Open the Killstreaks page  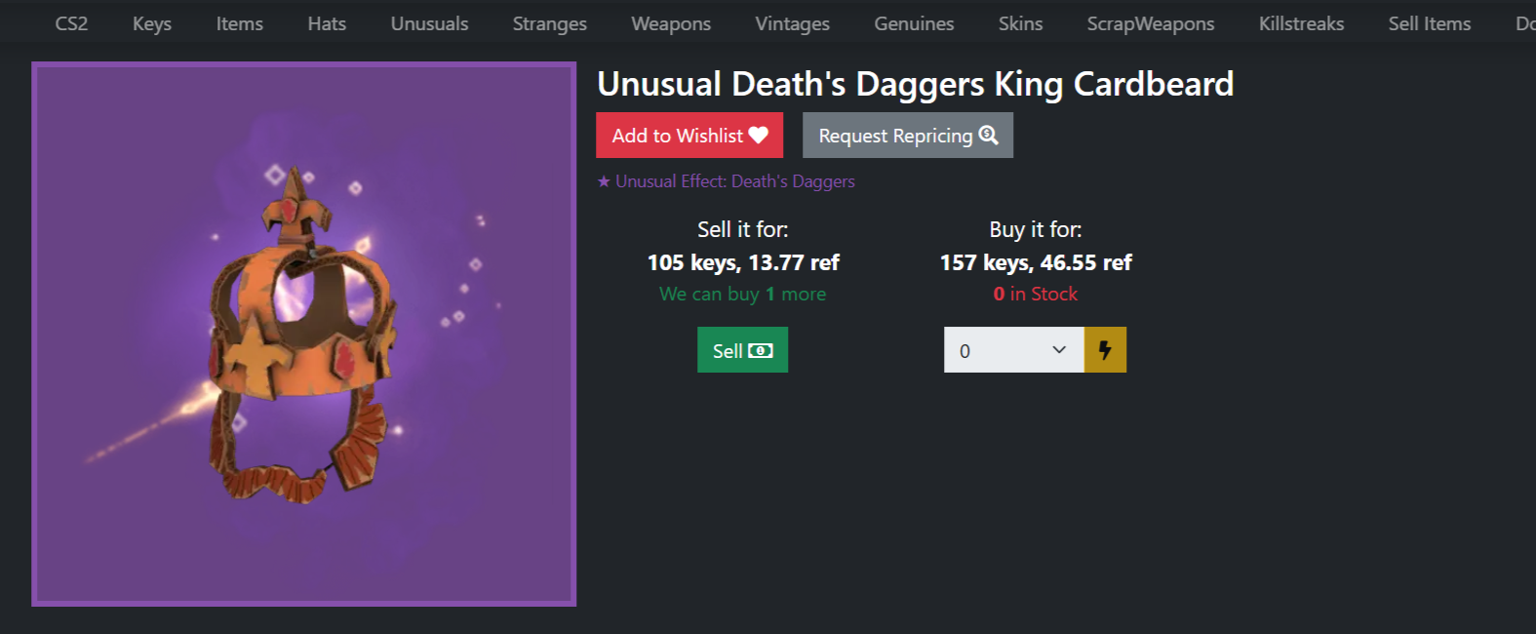tap(1301, 23)
